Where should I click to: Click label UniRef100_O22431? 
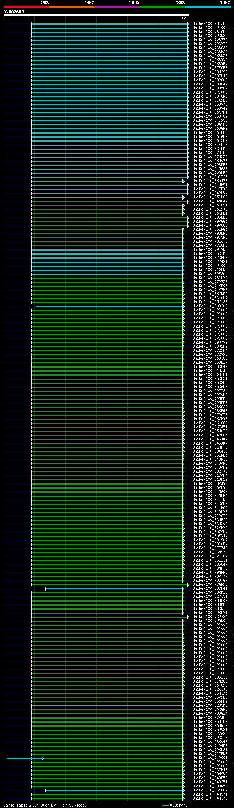(210, 262)
